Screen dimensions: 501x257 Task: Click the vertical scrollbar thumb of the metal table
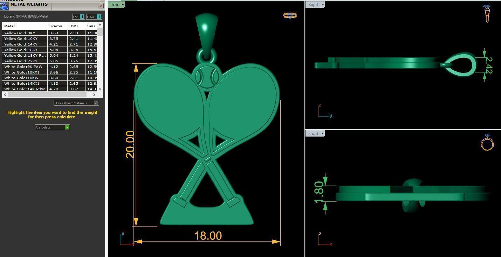100,32
